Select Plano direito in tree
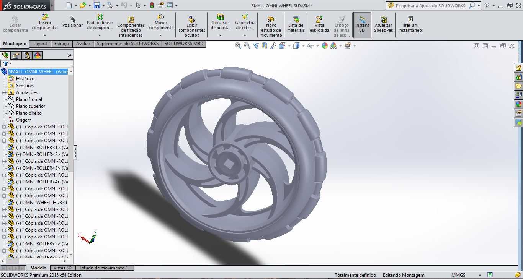 point(29,113)
